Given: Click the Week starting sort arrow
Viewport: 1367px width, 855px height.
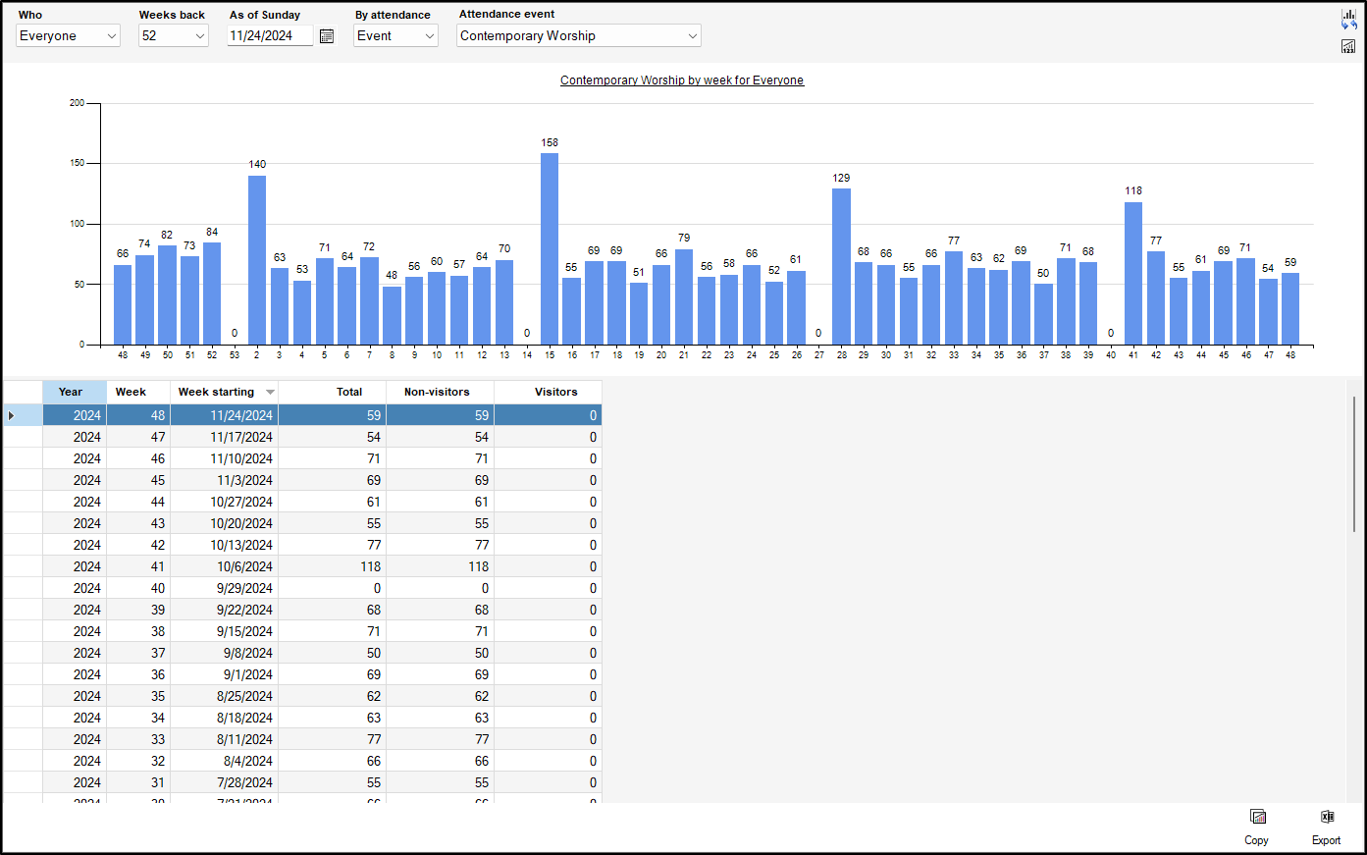Looking at the screenshot, I should (270, 393).
